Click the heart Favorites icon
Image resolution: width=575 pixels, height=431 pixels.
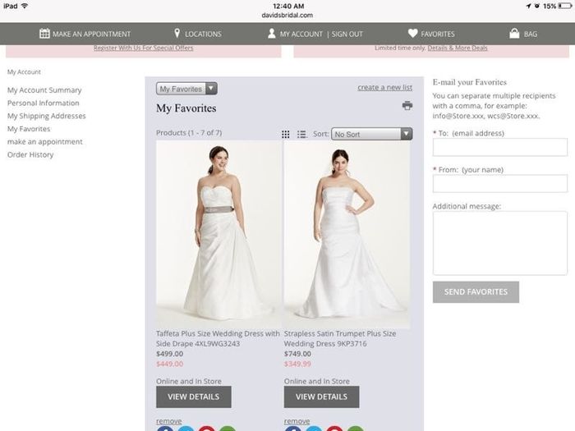point(412,34)
